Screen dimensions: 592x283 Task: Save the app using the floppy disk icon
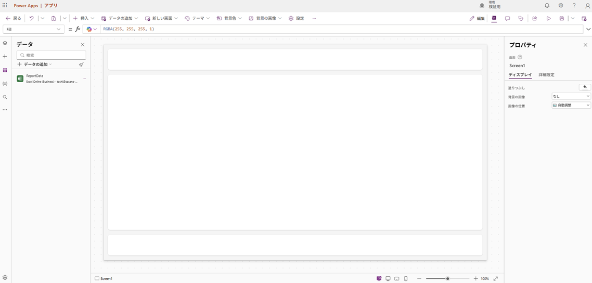point(562,18)
